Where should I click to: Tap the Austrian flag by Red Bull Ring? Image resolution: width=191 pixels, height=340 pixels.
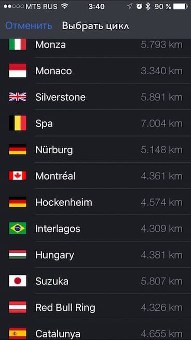[x=18, y=307]
